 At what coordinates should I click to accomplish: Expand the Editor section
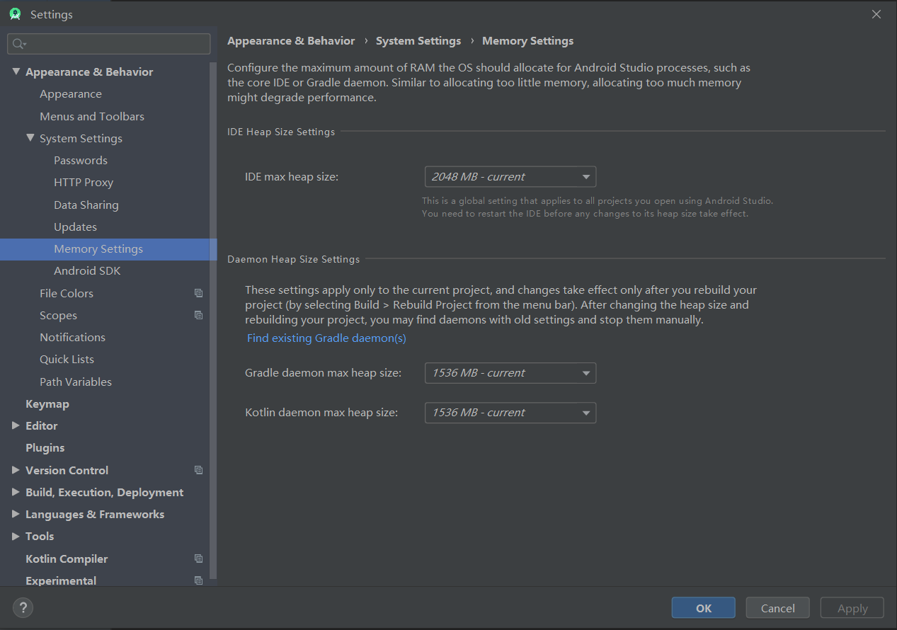[16, 425]
